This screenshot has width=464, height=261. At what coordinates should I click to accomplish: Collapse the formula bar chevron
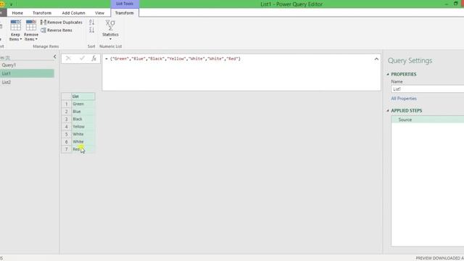376,59
